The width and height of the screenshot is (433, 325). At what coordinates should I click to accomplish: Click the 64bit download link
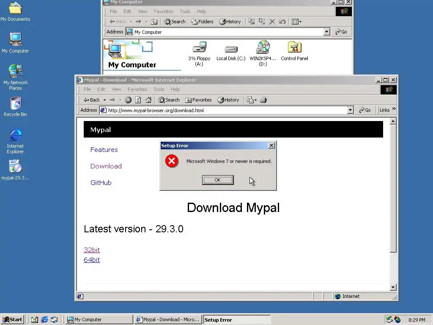point(92,260)
